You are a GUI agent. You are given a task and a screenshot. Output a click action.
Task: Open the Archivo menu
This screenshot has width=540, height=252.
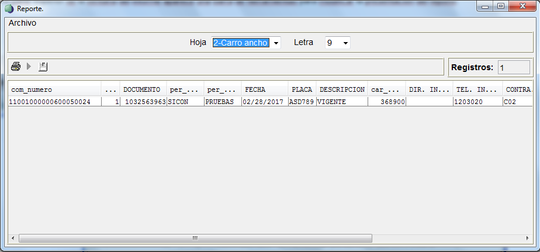[x=22, y=23]
